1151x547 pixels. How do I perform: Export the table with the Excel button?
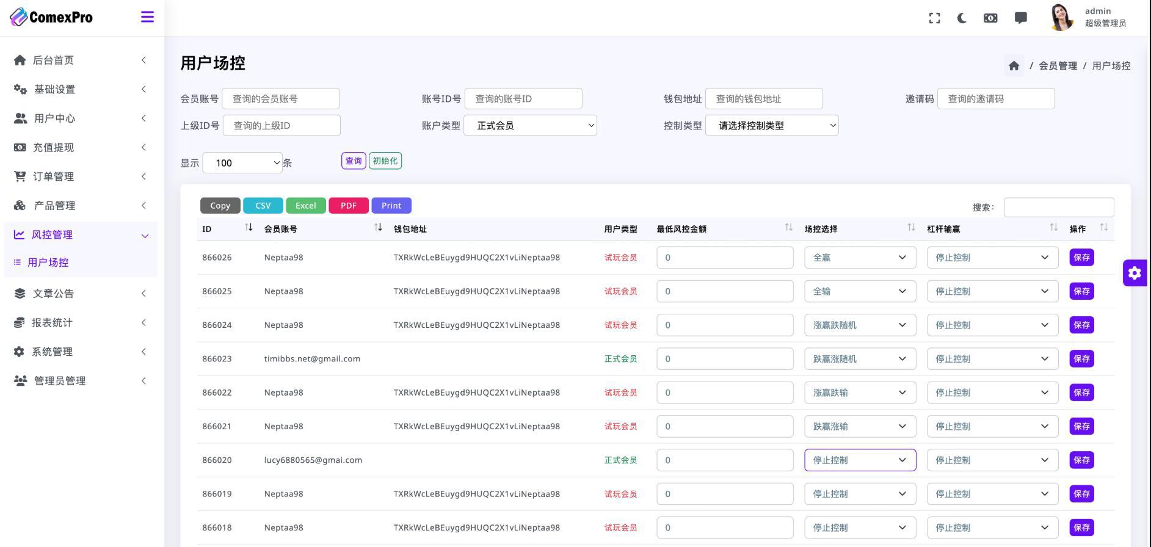[x=305, y=206]
